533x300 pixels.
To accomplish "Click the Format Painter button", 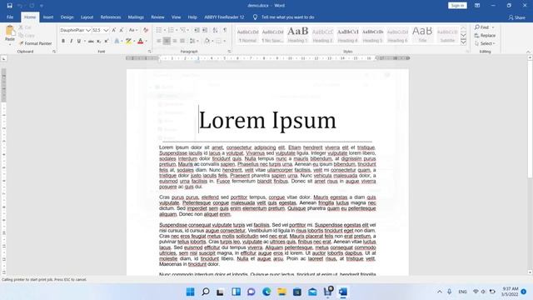I will pos(35,43).
